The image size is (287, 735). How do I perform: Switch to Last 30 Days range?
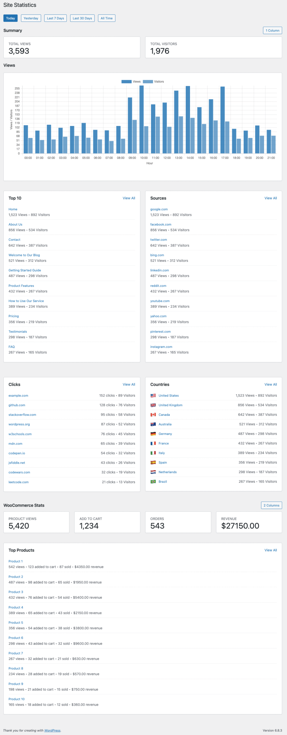82,18
